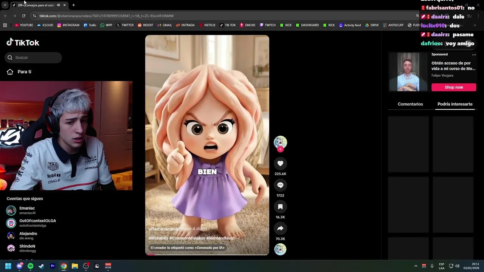The width and height of the screenshot is (484, 272).
Task: Open the INSTAGRAM bookmark
Action: tap(68, 25)
